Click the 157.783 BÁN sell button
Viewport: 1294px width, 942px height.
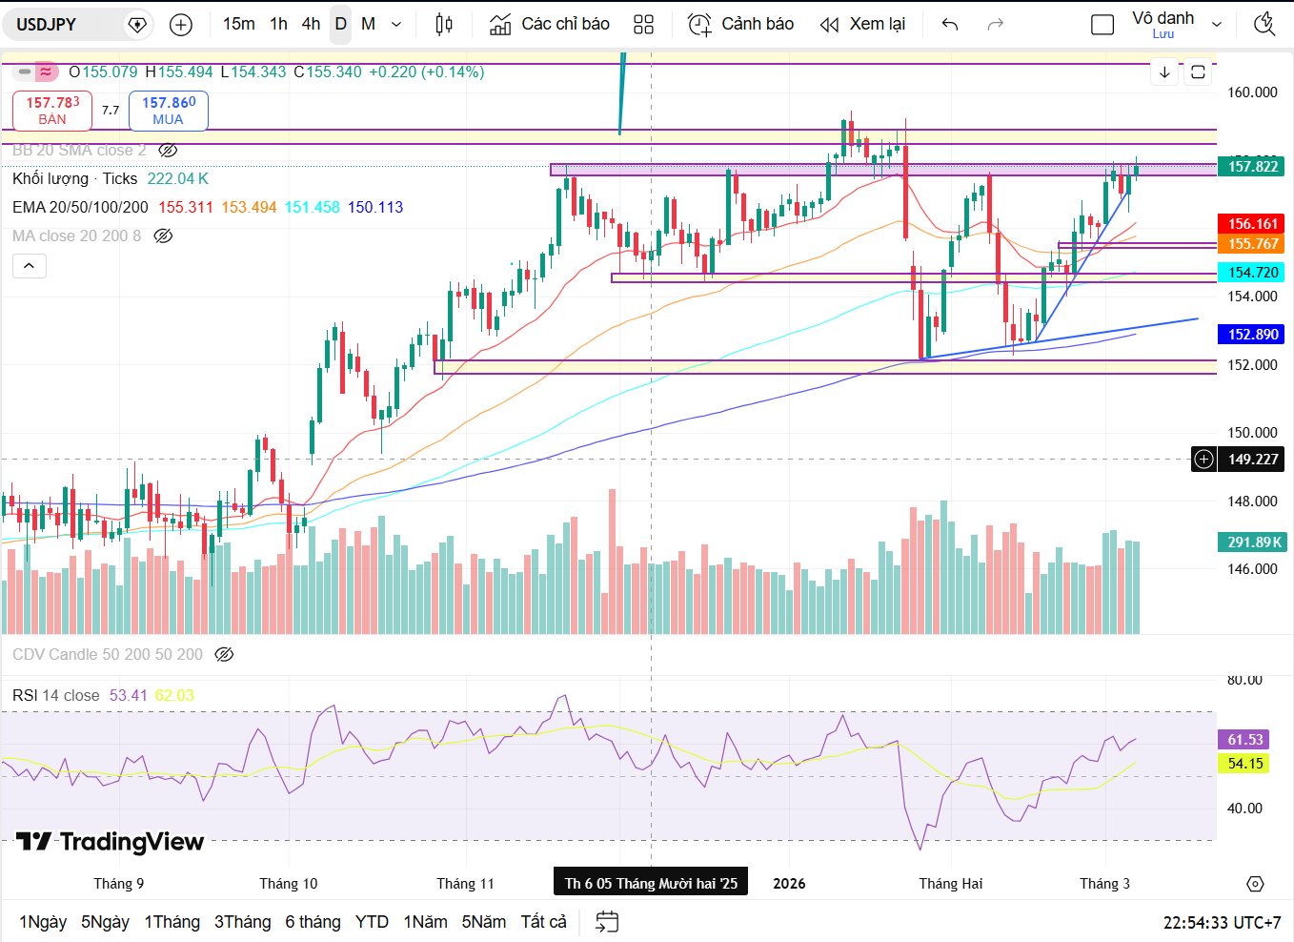tap(52, 111)
